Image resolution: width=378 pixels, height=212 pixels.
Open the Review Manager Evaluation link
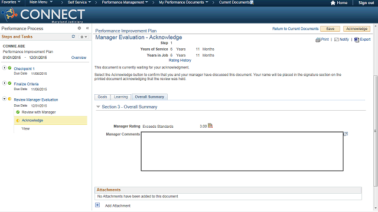[x=36, y=100]
